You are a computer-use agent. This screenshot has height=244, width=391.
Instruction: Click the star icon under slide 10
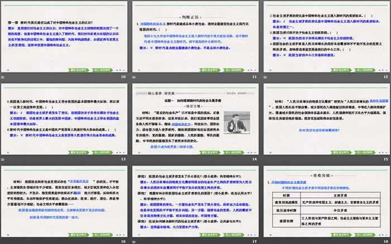(4, 77)
